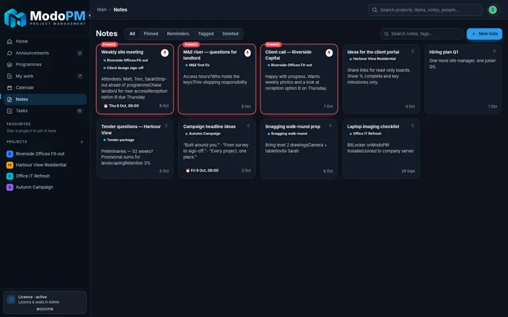Click the Announcements count badge showing 2
This screenshot has height=317, width=508.
(x=80, y=53)
